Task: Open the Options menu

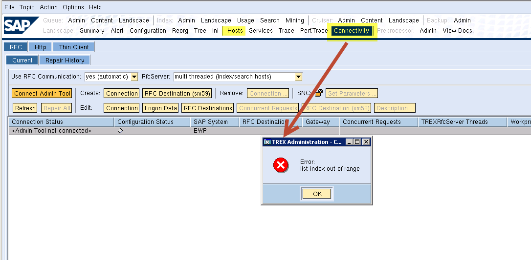Action: (73, 7)
